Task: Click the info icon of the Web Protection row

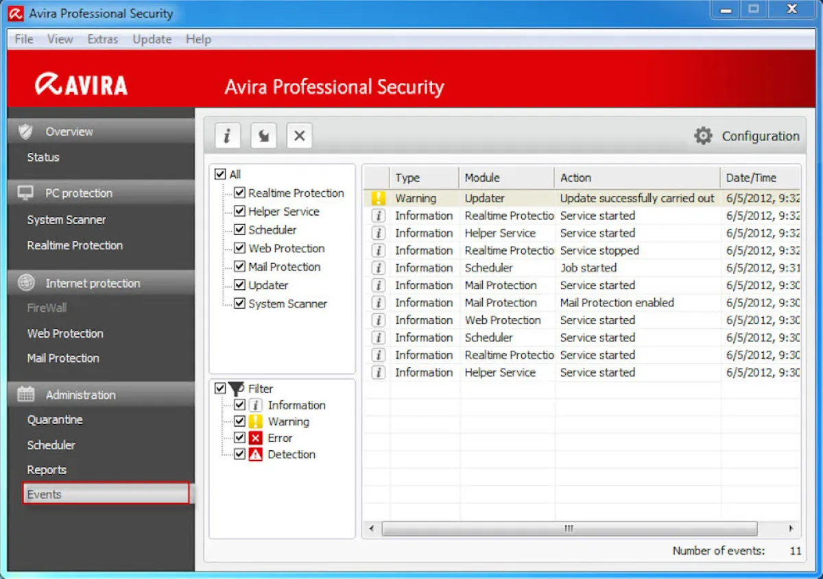Action: click(x=378, y=320)
